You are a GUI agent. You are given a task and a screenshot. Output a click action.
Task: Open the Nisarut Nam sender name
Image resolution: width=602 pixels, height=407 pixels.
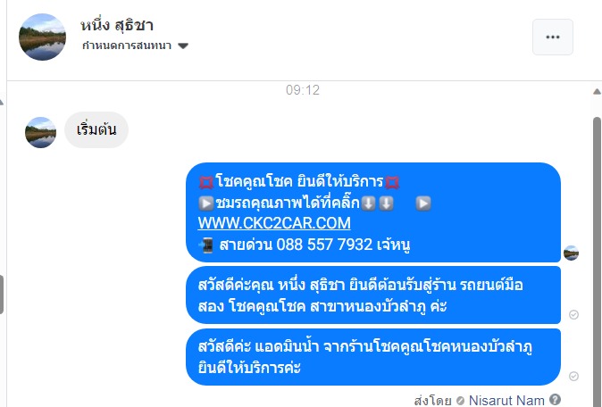pyautogui.click(x=506, y=400)
